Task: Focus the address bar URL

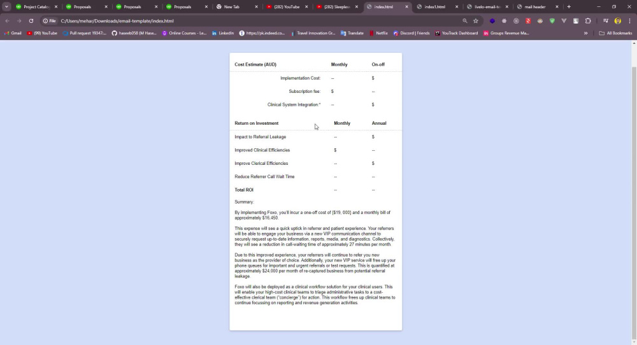Action: click(117, 21)
